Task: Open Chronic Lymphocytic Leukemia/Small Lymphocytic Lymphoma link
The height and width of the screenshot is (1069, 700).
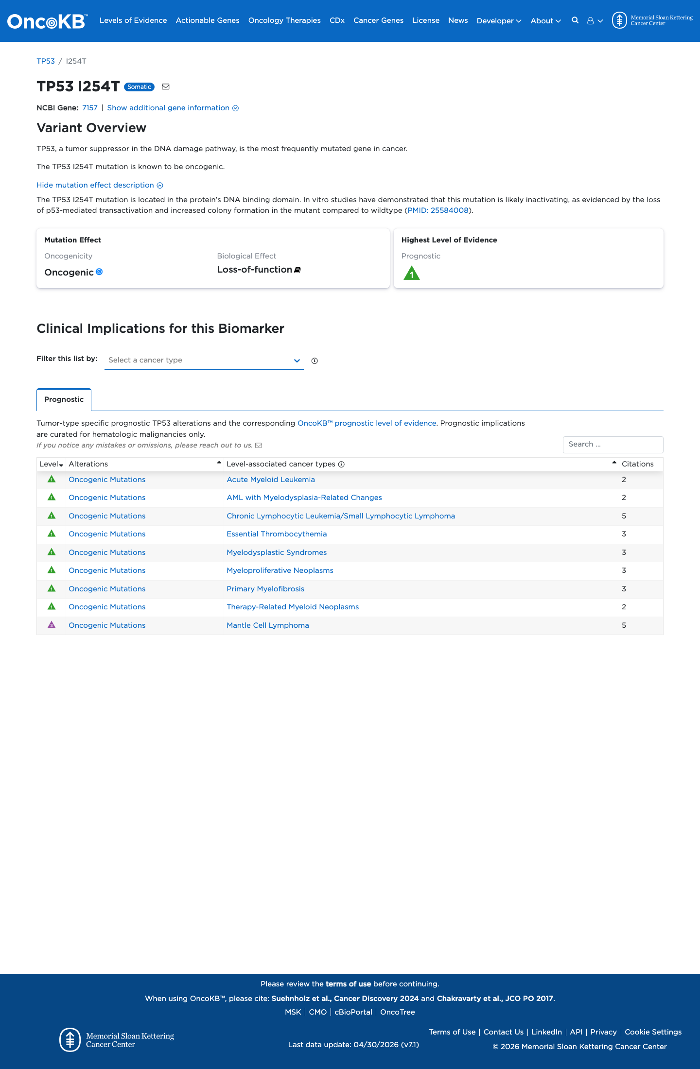Action: (341, 516)
